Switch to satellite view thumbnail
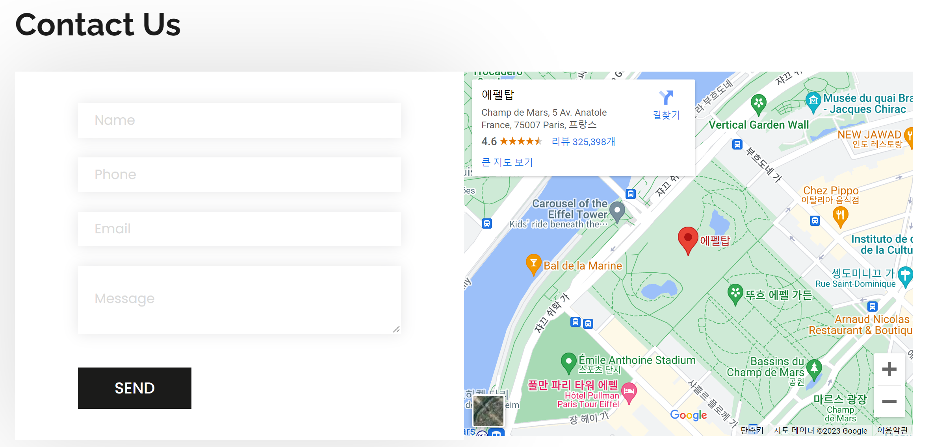 tap(488, 410)
